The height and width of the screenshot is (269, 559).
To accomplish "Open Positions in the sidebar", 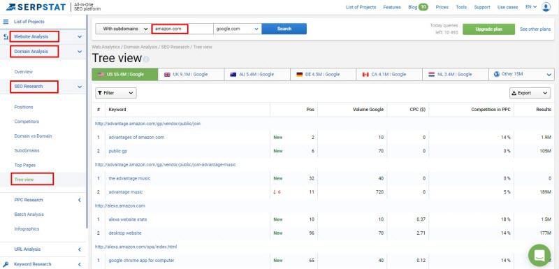I will [x=24, y=107].
